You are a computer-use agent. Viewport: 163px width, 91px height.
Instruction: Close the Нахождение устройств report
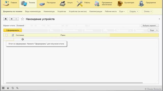(x=159, y=19)
